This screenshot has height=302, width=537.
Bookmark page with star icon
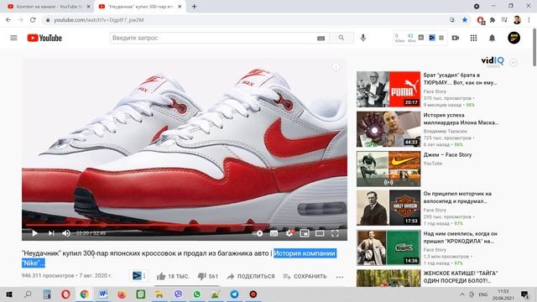click(464, 20)
